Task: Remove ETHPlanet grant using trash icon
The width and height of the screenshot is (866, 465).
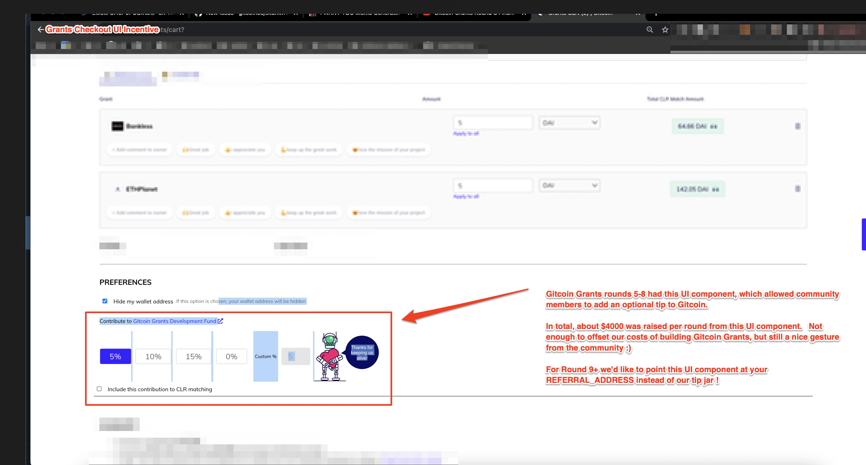Action: click(797, 188)
